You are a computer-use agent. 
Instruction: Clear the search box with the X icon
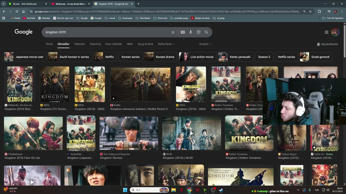173,32
